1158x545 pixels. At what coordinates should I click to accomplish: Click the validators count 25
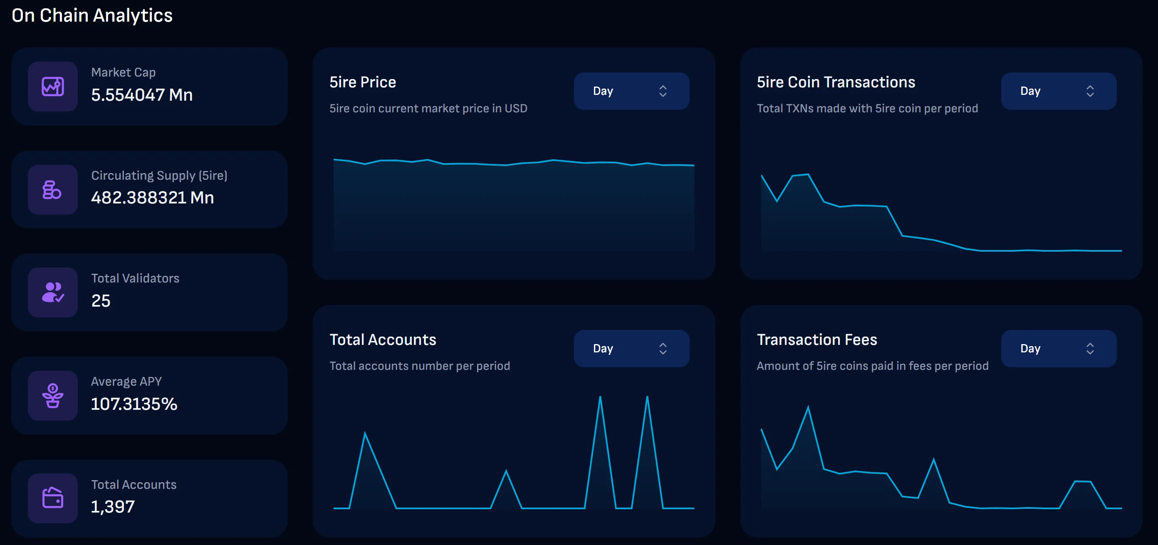click(x=101, y=301)
